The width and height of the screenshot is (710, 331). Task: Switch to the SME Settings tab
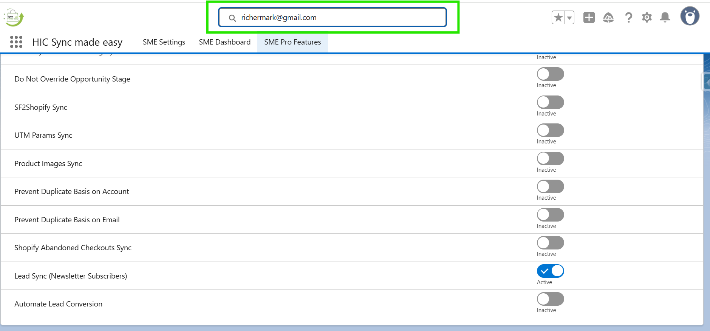pyautogui.click(x=164, y=42)
